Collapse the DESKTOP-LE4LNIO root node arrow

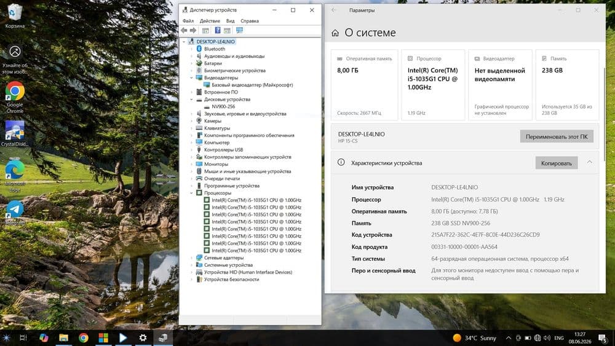pos(184,42)
